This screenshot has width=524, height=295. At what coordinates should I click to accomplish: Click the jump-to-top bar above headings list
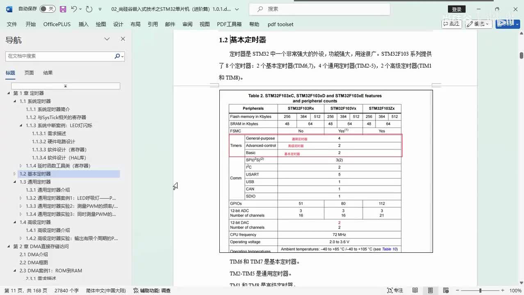[x=66, y=86]
